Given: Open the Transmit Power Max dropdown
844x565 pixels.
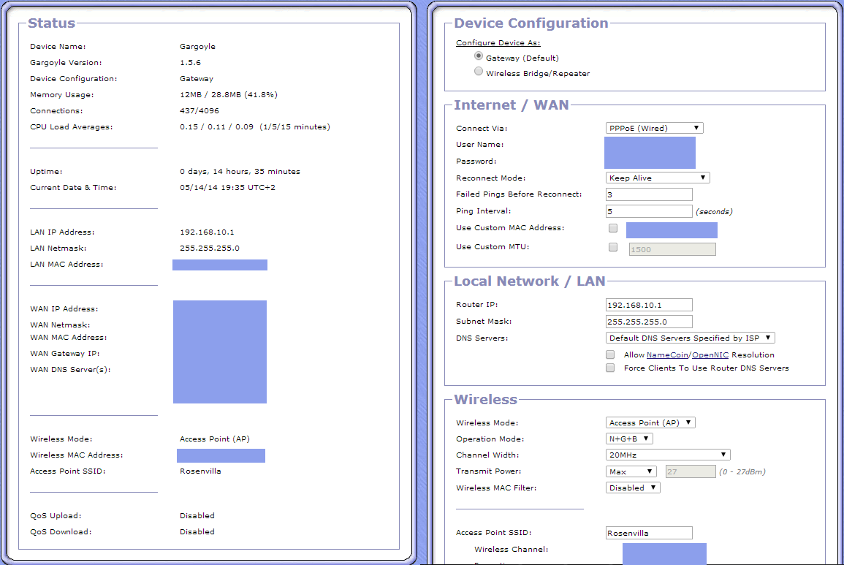Looking at the screenshot, I should pos(631,472).
